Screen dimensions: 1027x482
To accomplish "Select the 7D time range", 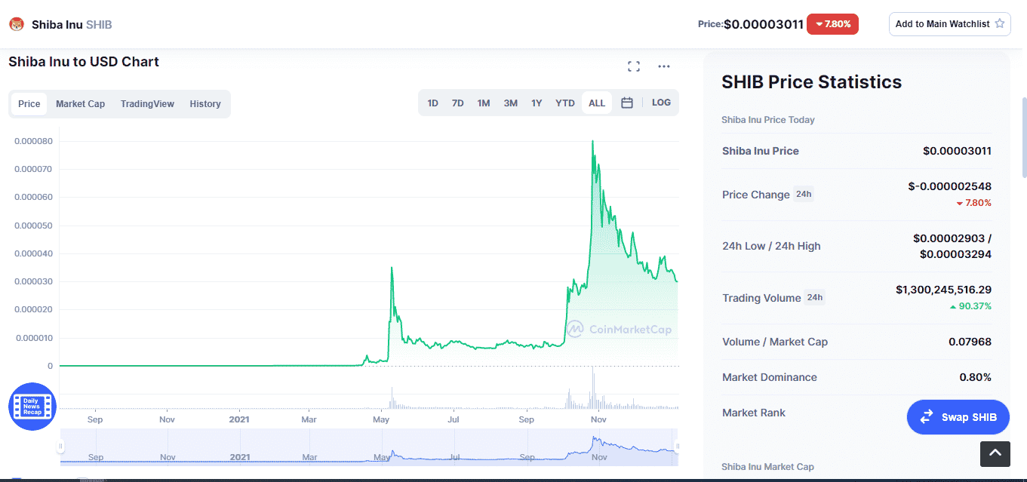I will (457, 103).
